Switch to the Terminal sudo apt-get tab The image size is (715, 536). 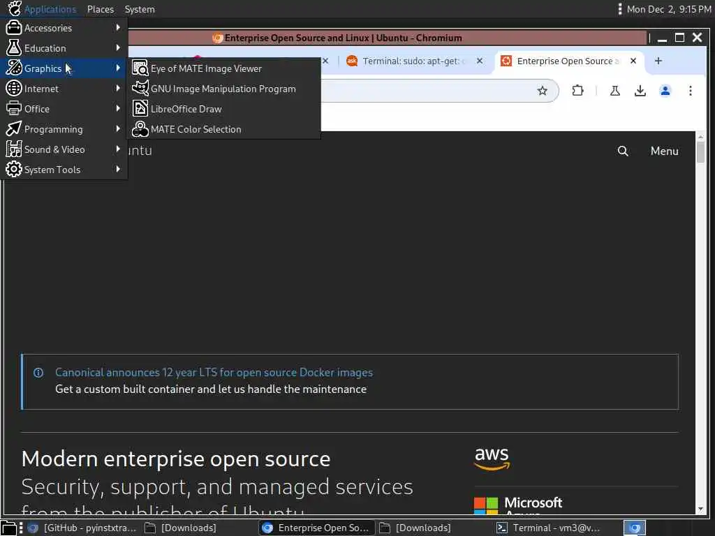coord(411,61)
